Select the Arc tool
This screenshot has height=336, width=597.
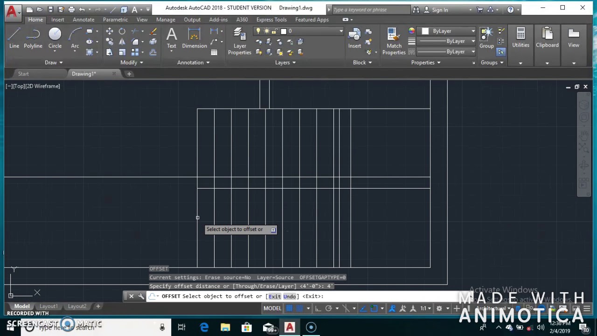pyautogui.click(x=75, y=38)
